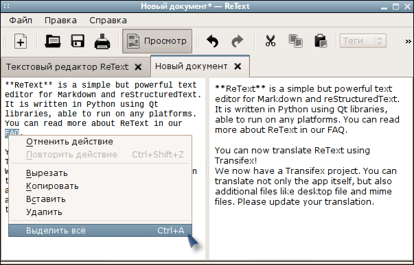Paste from clipboard using toolbar icon

tap(321, 41)
